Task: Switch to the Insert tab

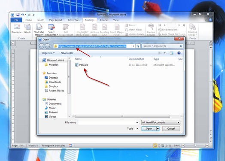Action: [40, 20]
